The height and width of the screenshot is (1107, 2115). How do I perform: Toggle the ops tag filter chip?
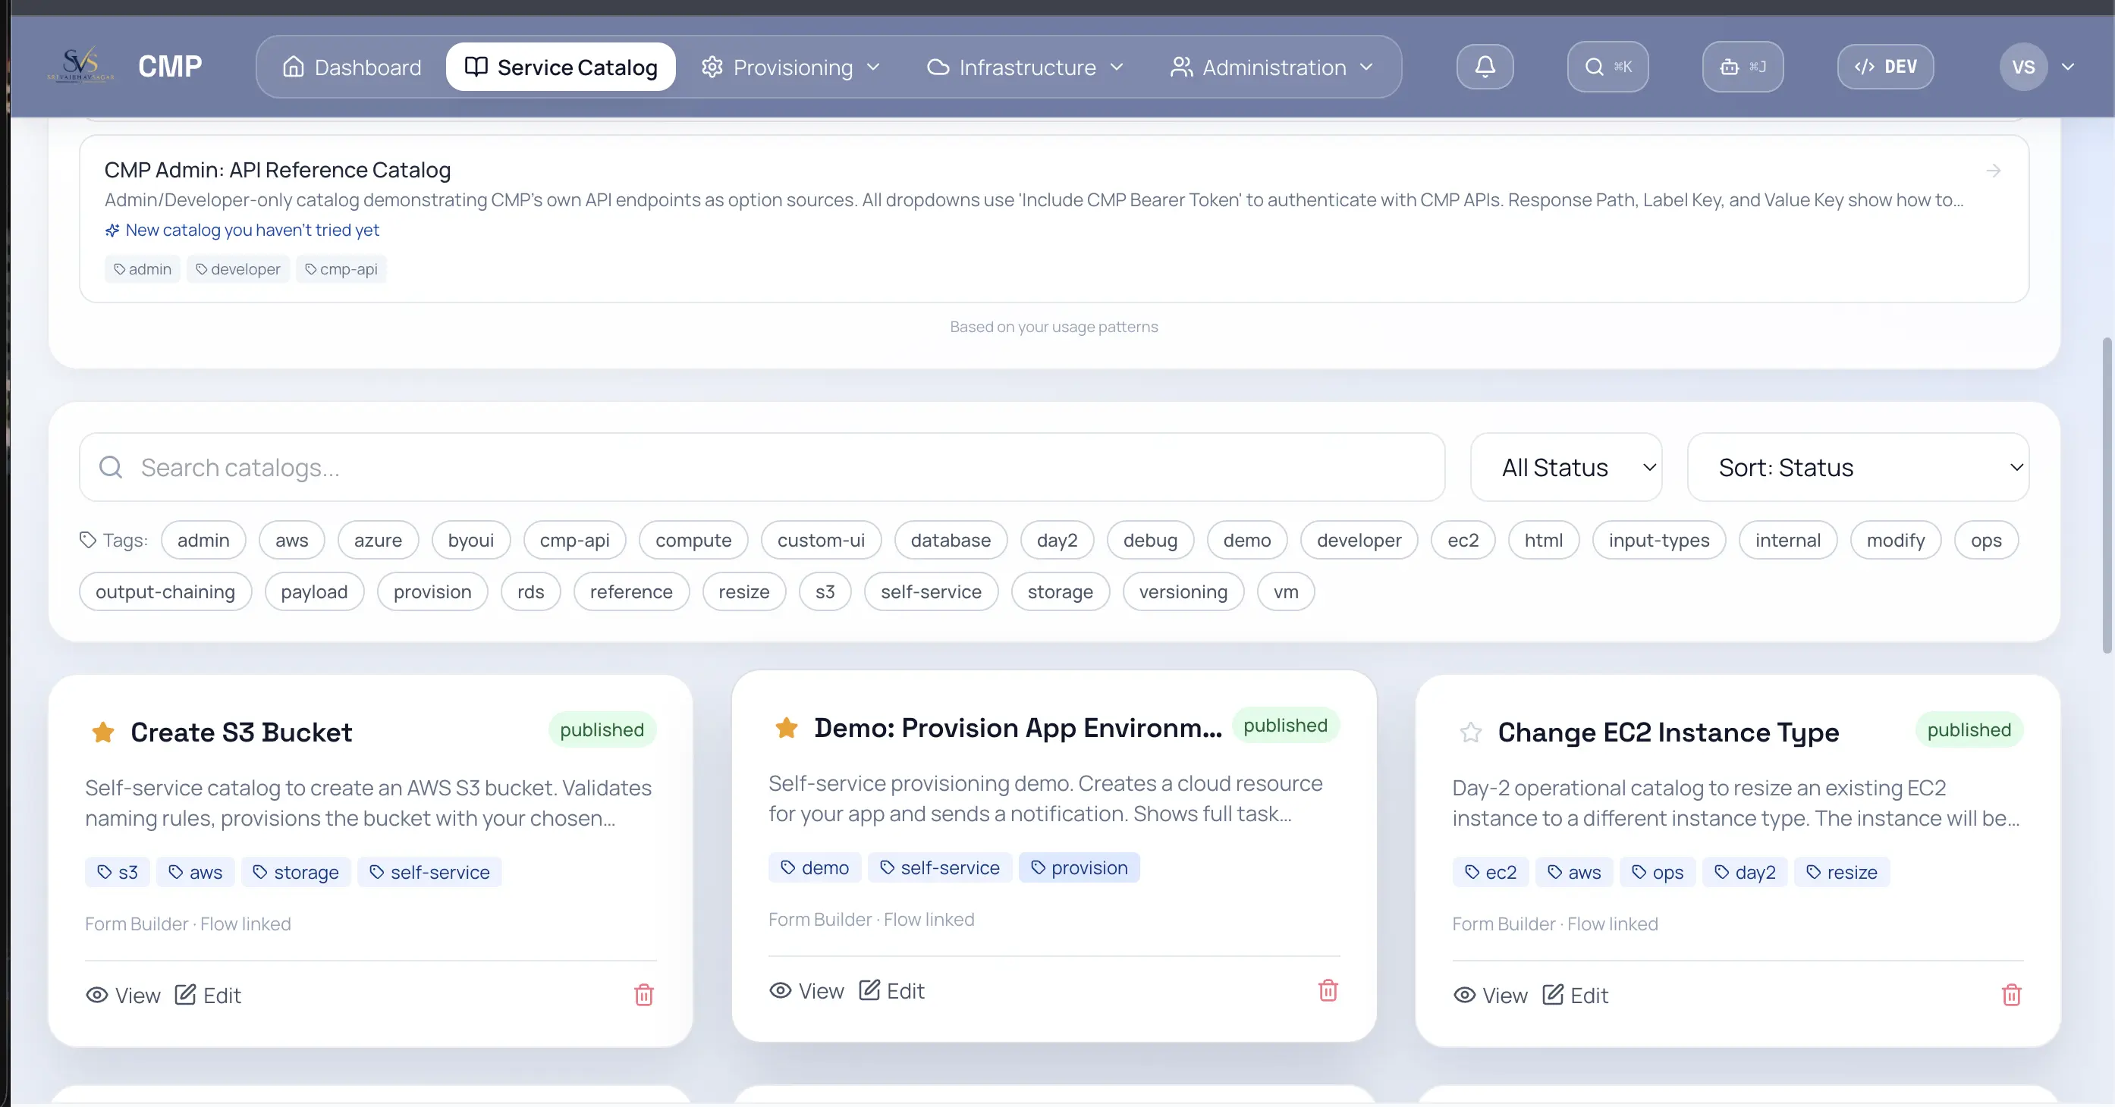(x=1986, y=540)
